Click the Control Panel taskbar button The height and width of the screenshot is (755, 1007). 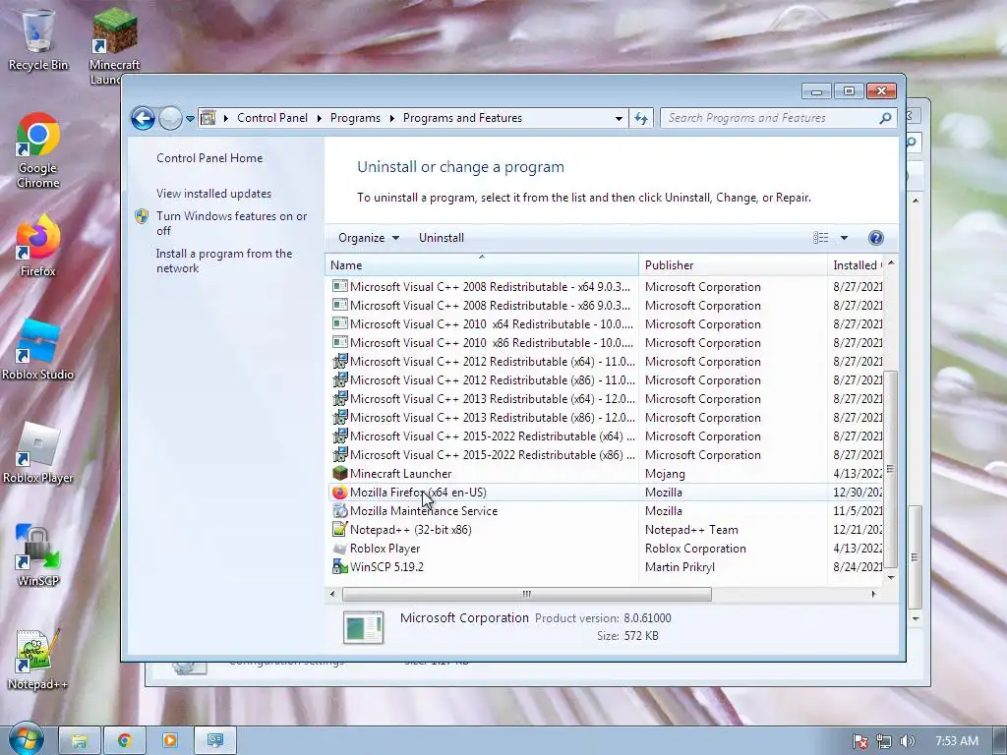(215, 741)
